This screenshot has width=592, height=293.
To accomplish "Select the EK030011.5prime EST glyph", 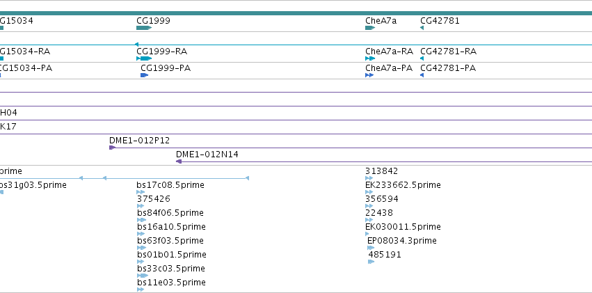I will (367, 234).
